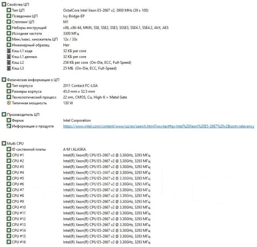Select the CPU #4 row label
Image resolution: width=257 pixels, height=247 pixels.
click(x=18, y=172)
